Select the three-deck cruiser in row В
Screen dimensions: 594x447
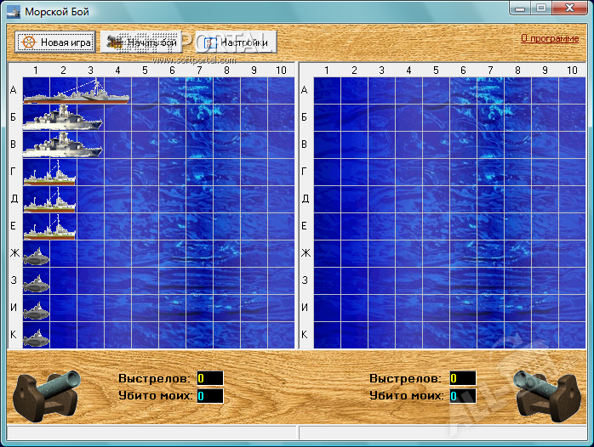click(62, 145)
